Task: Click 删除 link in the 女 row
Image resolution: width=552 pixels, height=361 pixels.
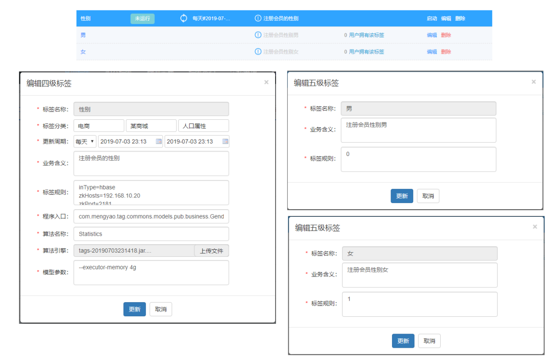Action: tap(446, 52)
